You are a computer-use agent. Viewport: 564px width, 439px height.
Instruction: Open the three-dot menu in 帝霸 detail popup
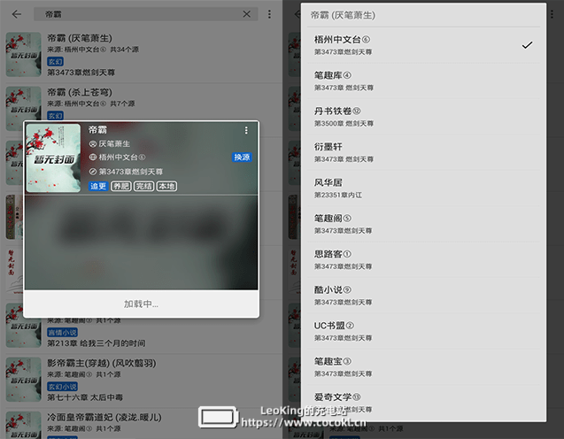point(246,130)
